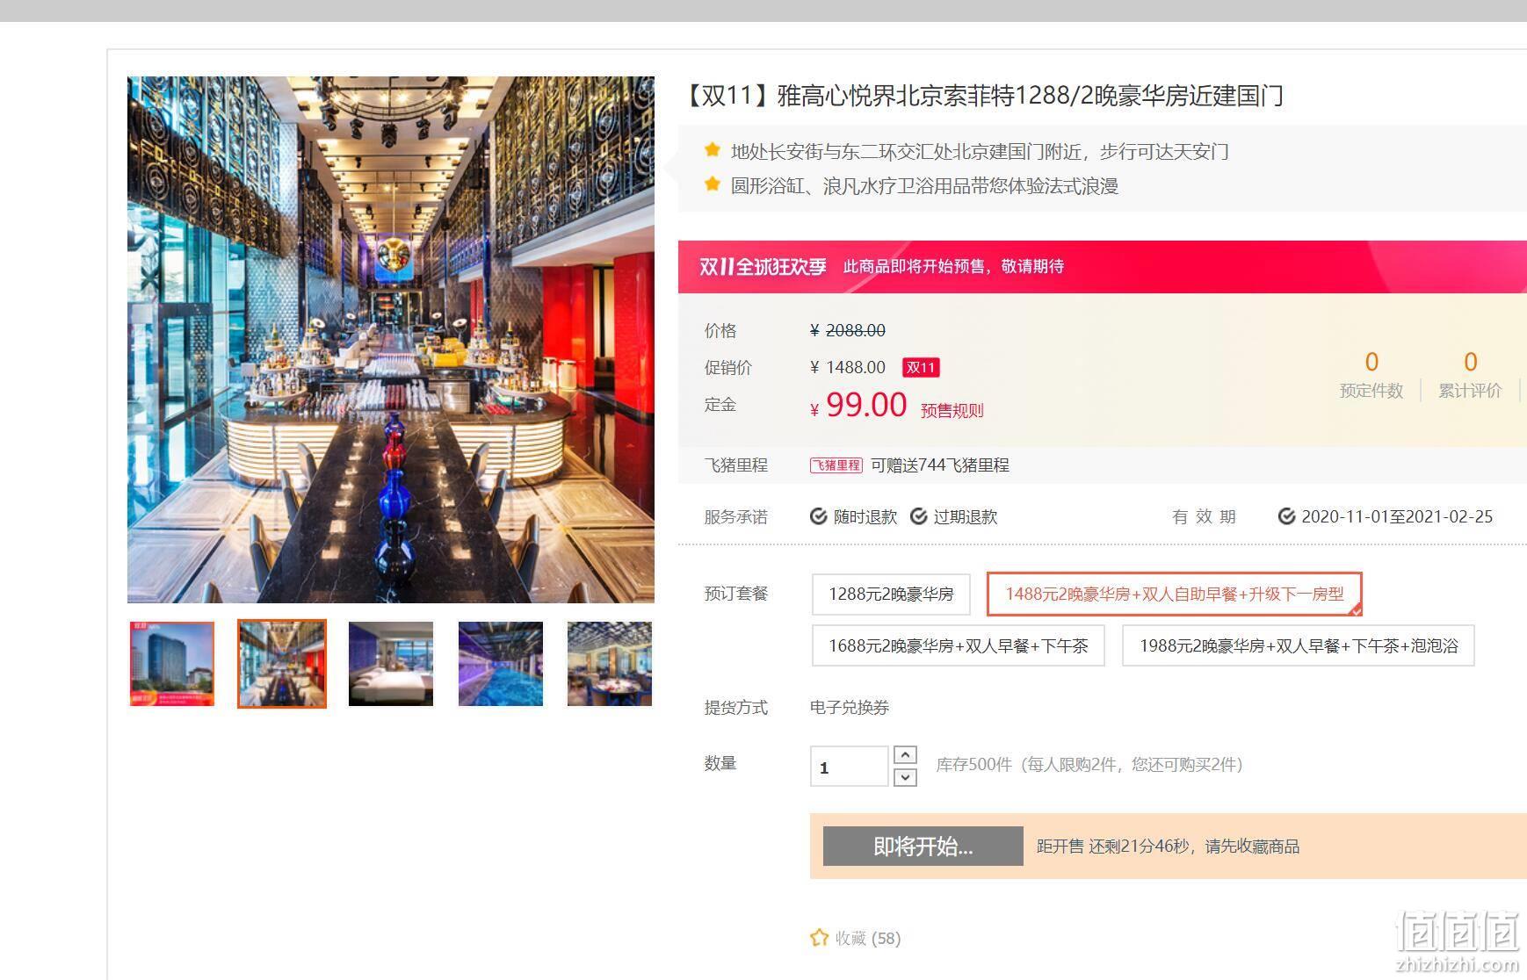Click 收藏 (58) link
The image size is (1527, 980).
(x=868, y=938)
